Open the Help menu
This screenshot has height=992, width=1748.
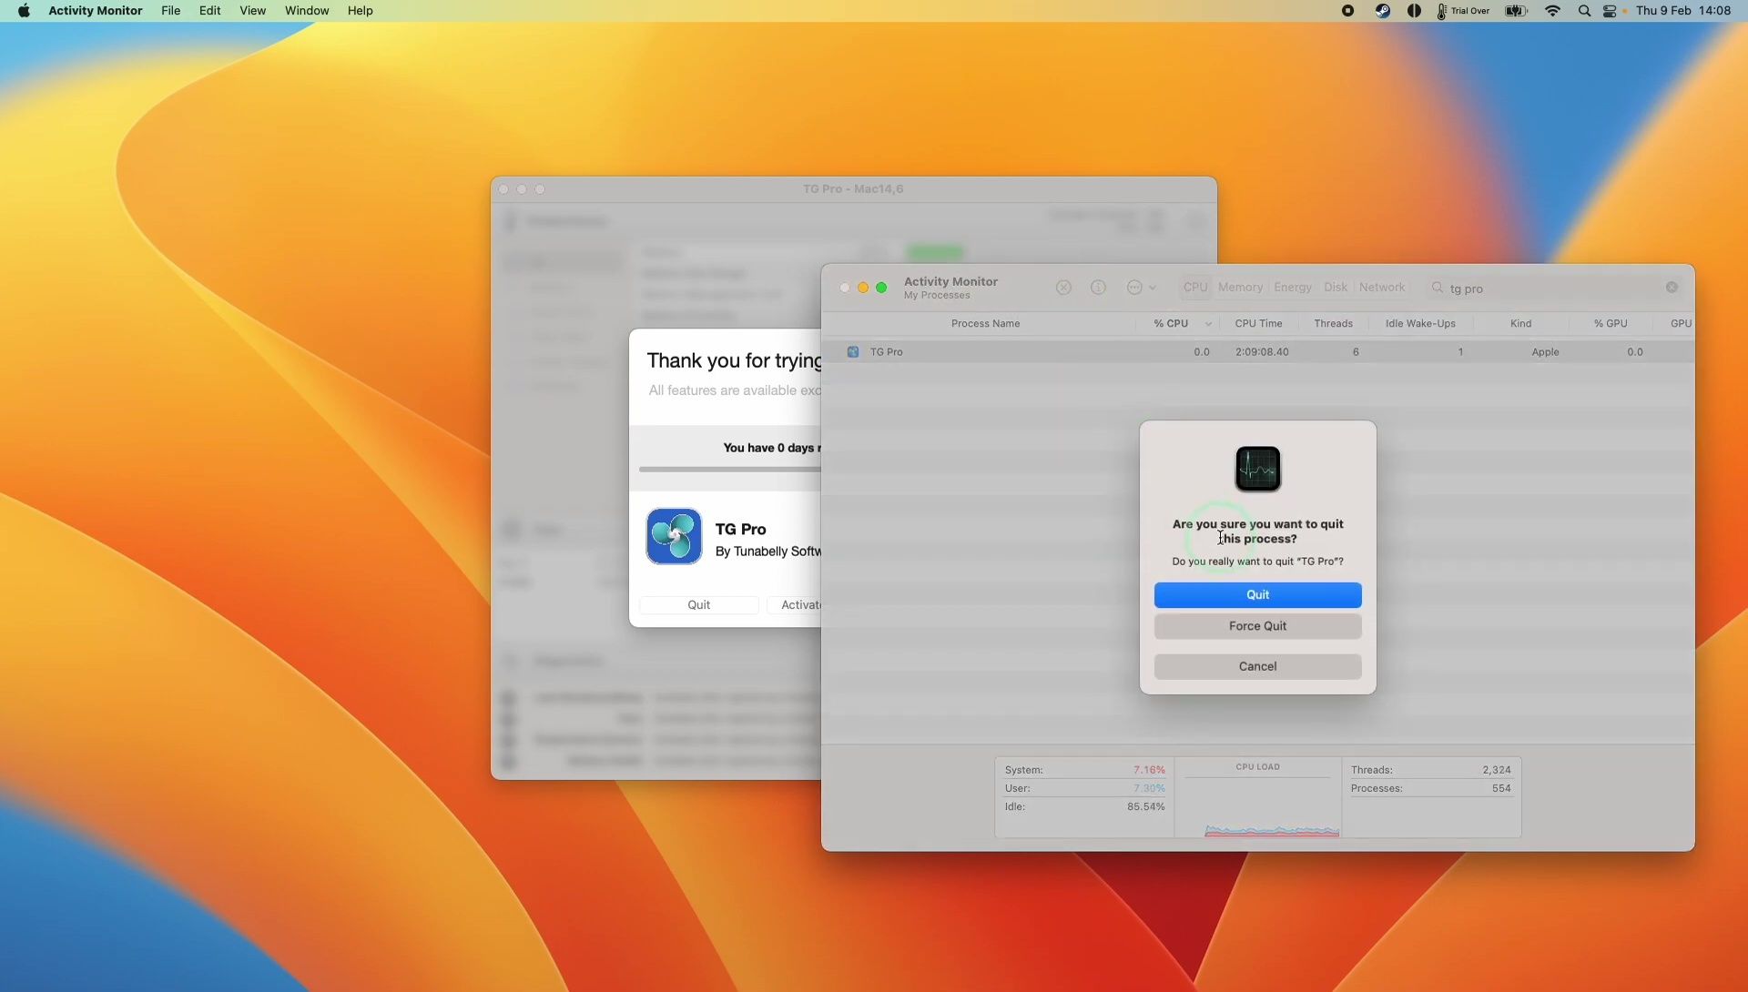[360, 11]
